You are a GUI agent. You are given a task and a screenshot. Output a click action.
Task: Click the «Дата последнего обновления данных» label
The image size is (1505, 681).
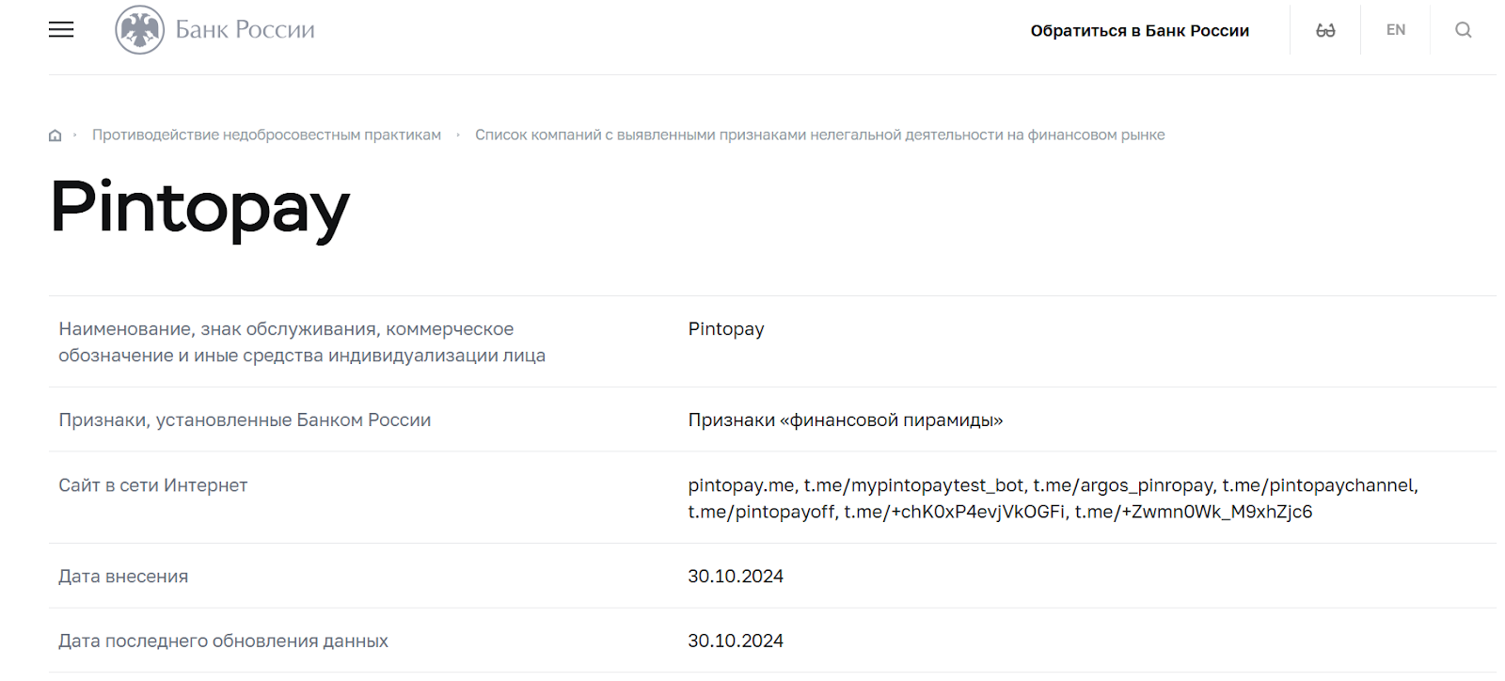tap(223, 641)
